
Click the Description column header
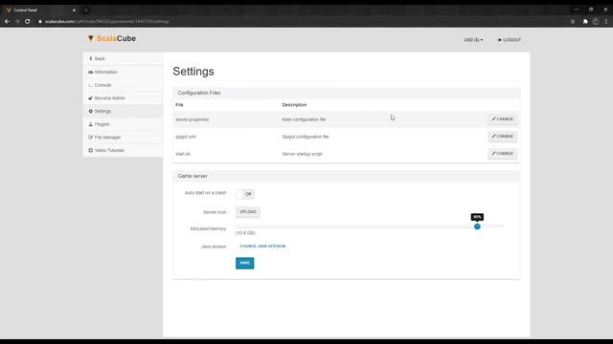[294, 105]
